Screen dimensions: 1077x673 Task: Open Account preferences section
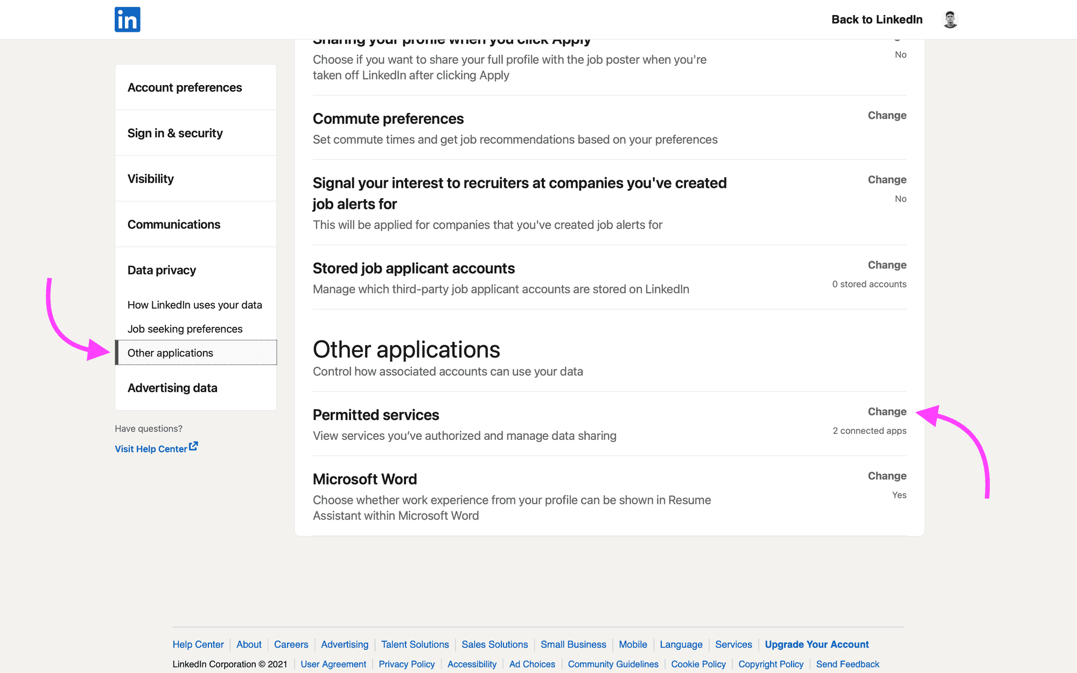pyautogui.click(x=196, y=87)
